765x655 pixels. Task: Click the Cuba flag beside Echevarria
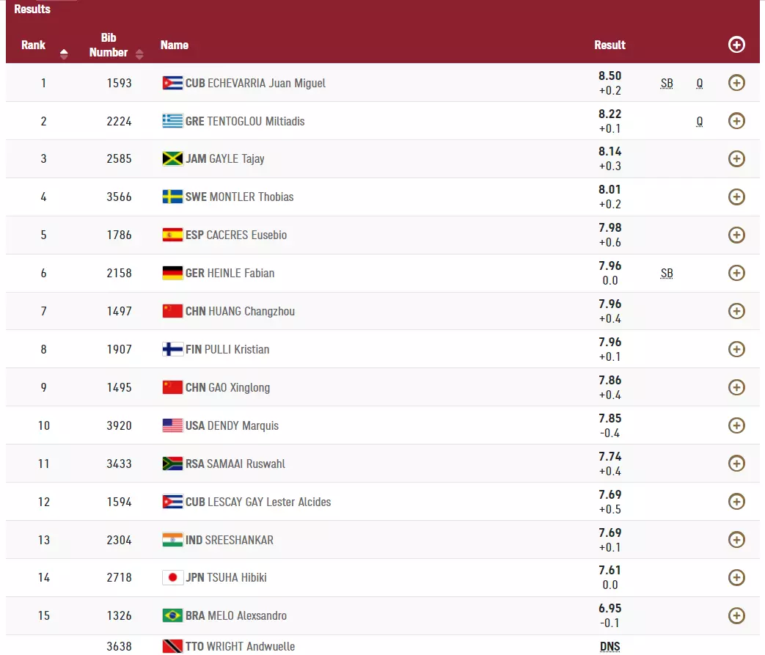click(x=172, y=83)
